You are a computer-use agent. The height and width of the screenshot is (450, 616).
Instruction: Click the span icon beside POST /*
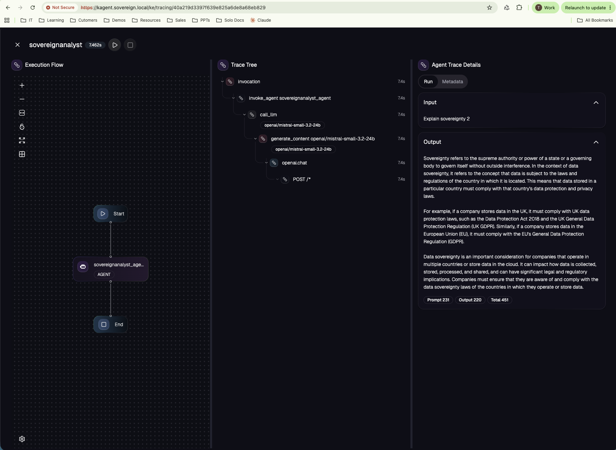(285, 179)
